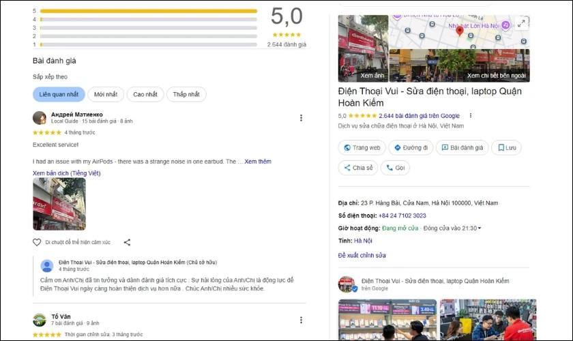
Task: Click phone number +84 24 7102 3023
Action: 402,216
